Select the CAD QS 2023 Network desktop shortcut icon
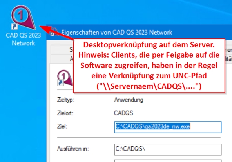Viewport: 232px width, 162px height. tap(23, 18)
